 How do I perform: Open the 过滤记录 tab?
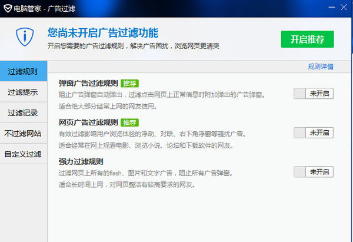pos(24,113)
